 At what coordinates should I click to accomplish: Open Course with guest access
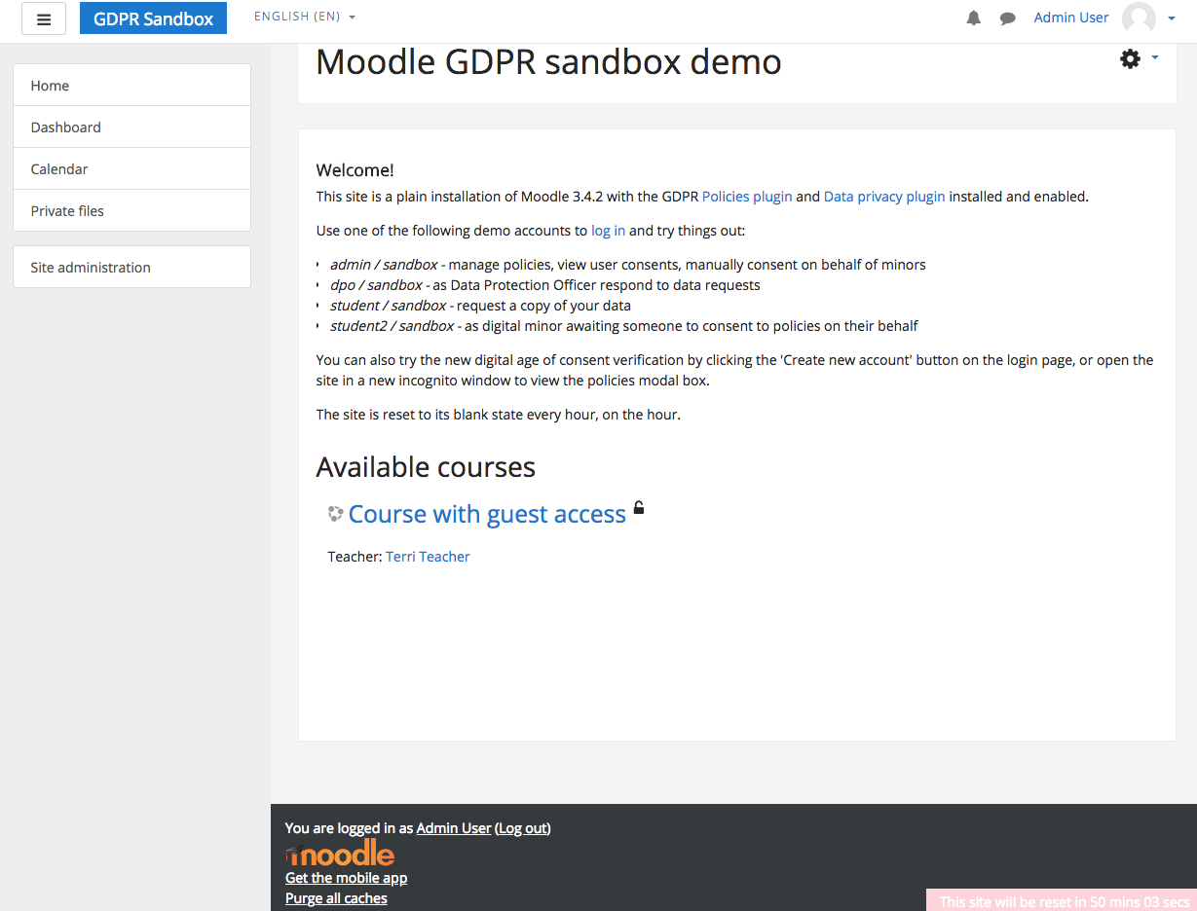click(487, 514)
